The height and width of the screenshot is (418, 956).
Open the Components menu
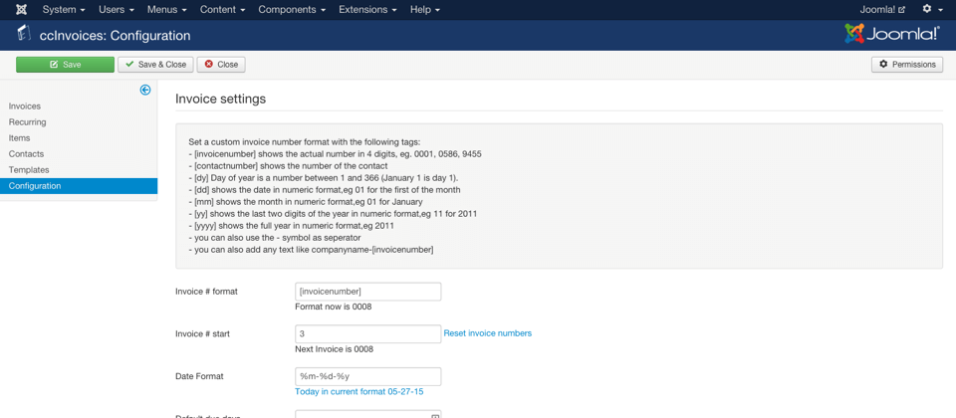(292, 10)
